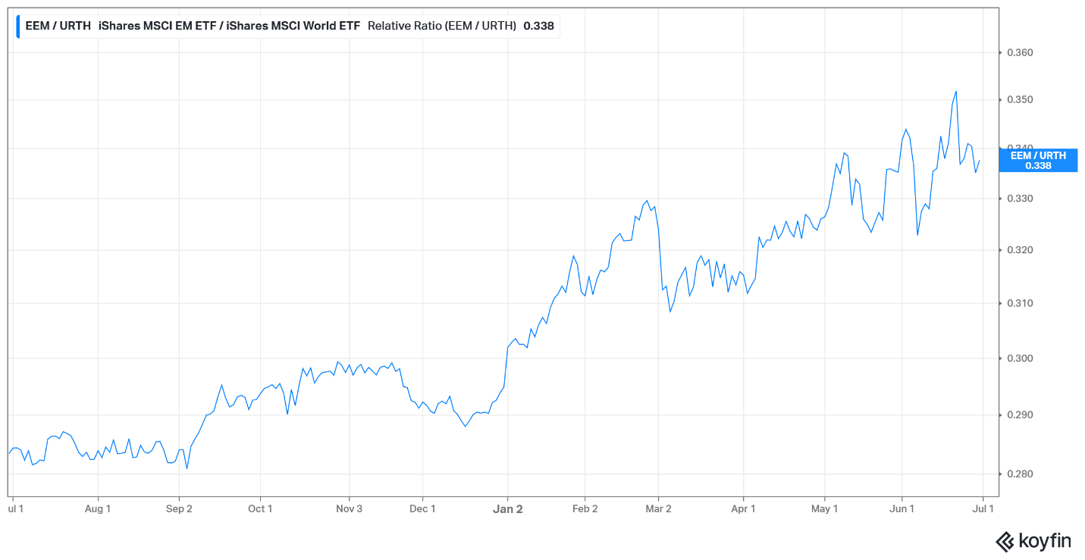Click the koyfin wordmark text

click(1045, 541)
